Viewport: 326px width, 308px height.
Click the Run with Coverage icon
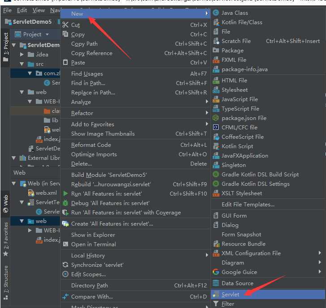[65, 212]
